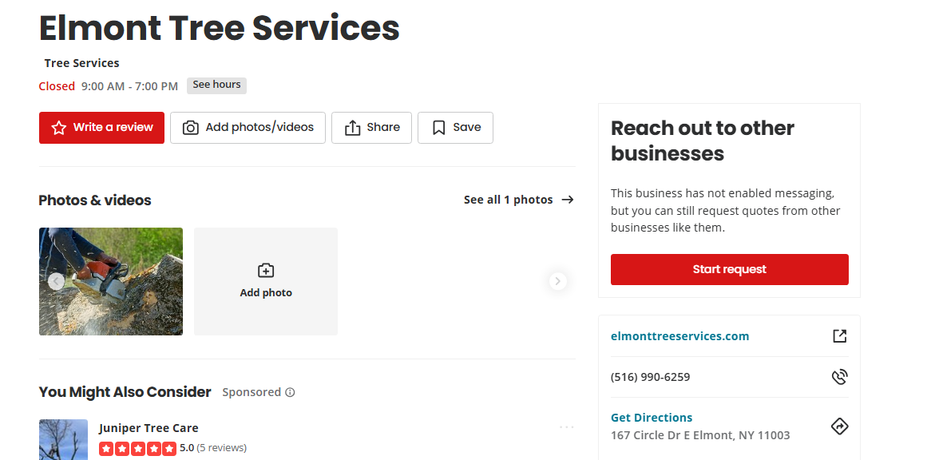
Task: Open the chainsaw tree cutting photo
Action: 110,281
